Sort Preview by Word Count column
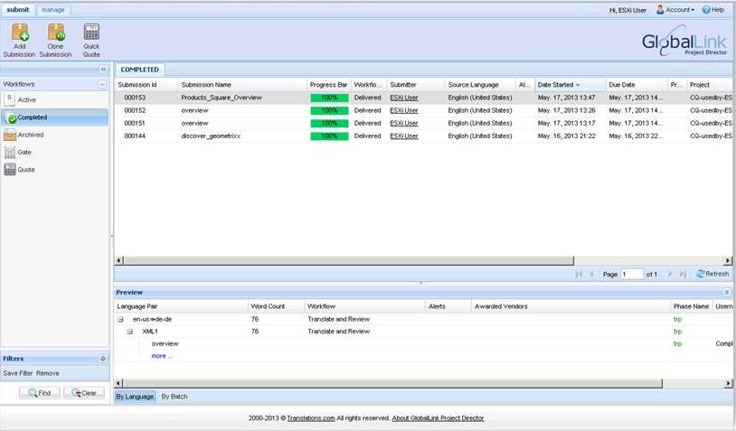Image resolution: width=736 pixels, height=431 pixels. point(276,306)
